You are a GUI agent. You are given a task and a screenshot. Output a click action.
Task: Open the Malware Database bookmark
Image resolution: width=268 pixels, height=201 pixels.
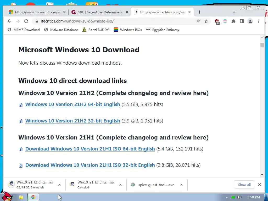point(61,30)
